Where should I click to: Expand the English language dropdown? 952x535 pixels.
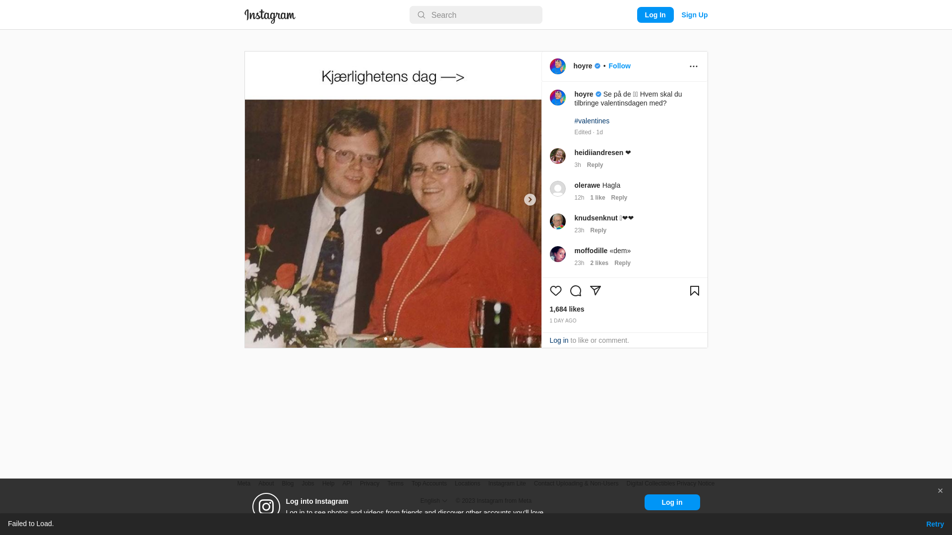coord(433,501)
